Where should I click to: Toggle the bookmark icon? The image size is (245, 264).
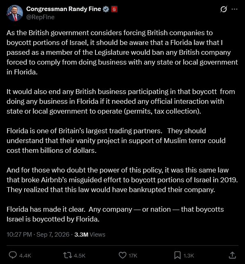[x=177, y=255]
